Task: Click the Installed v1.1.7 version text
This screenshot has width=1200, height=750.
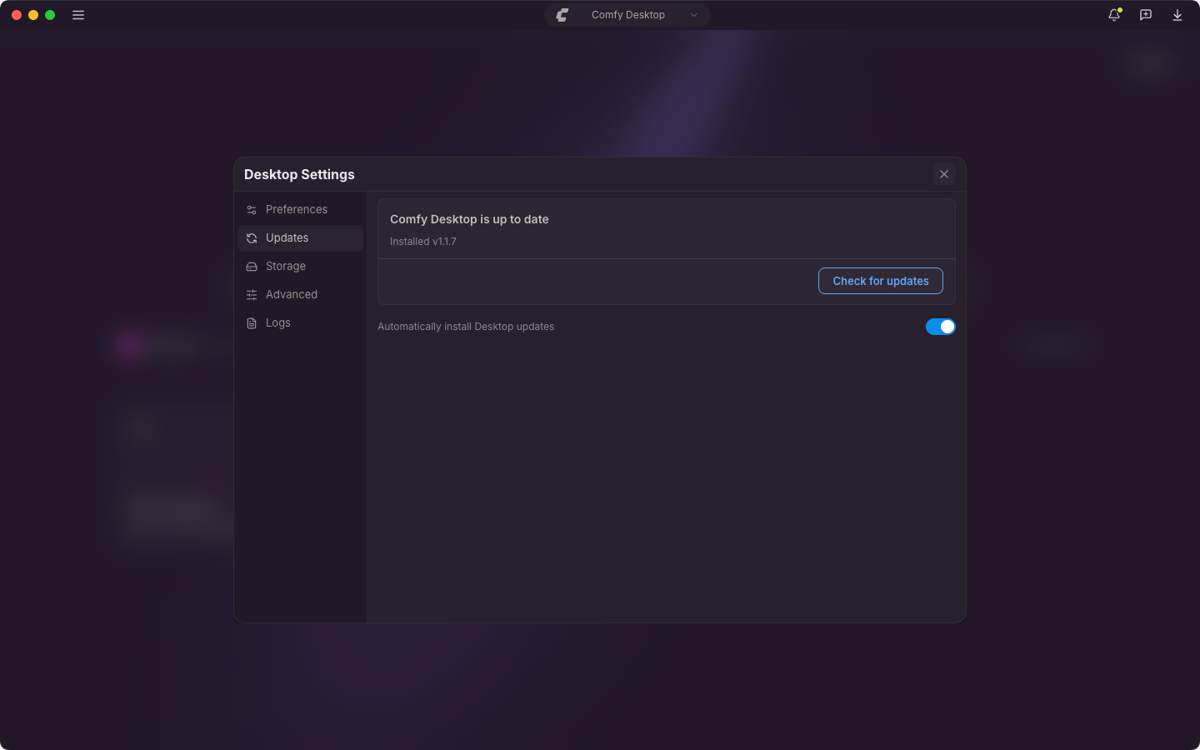Action: pos(423,242)
